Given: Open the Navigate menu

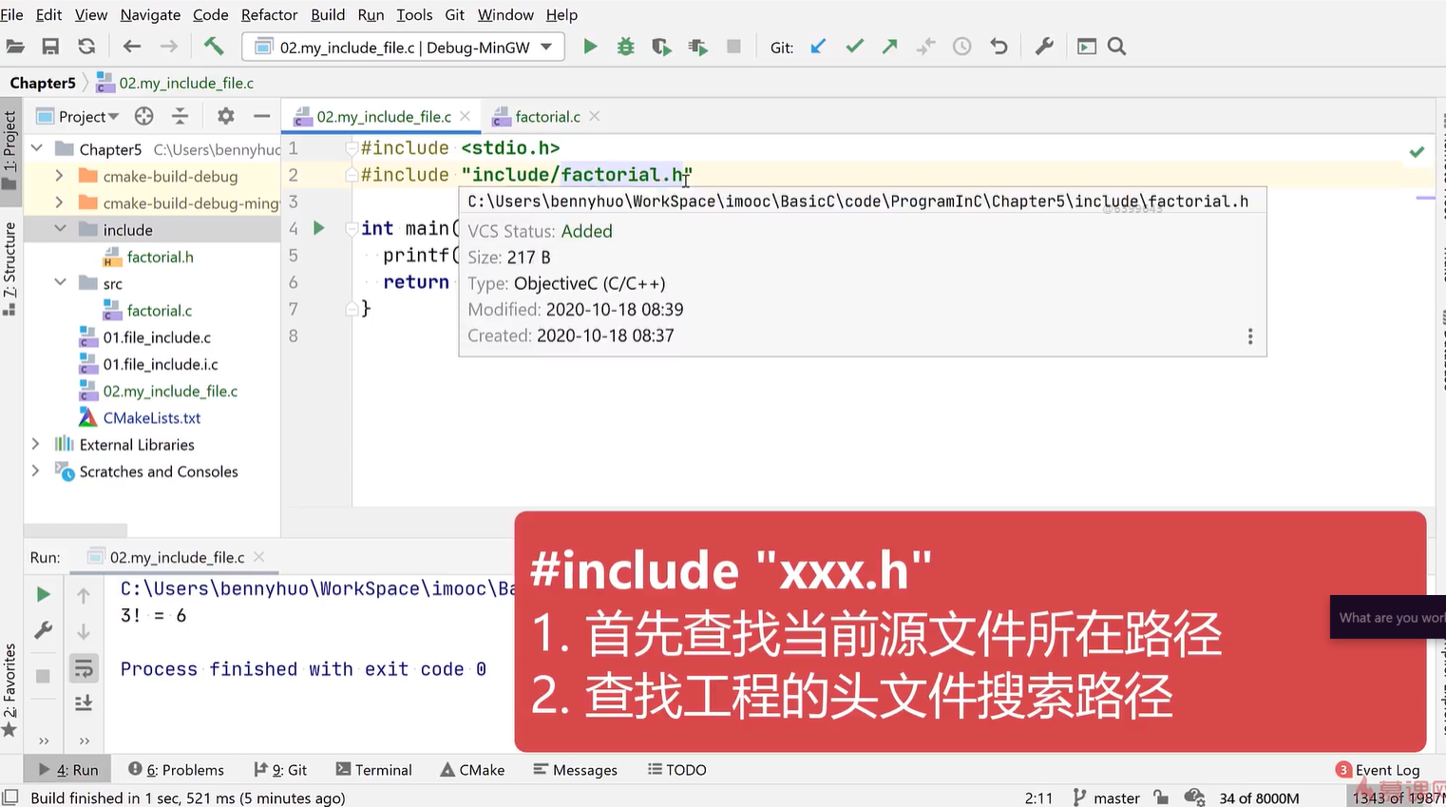Looking at the screenshot, I should pyautogui.click(x=150, y=15).
